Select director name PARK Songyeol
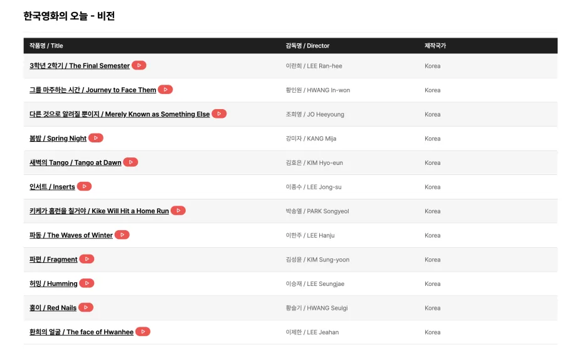The height and width of the screenshot is (360, 577). [328, 211]
